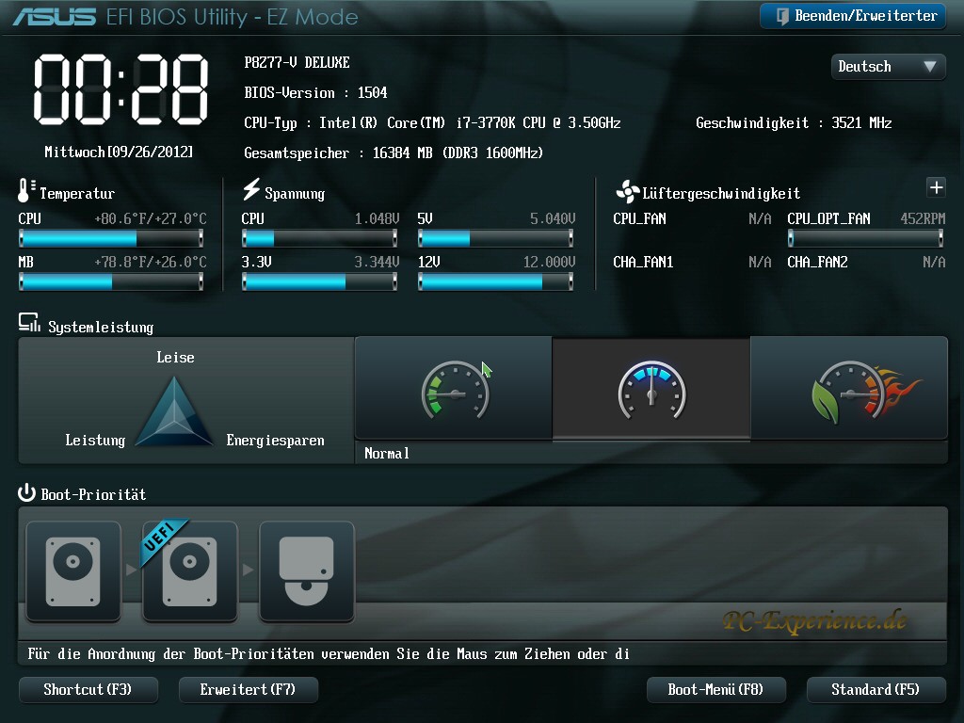
Task: Open the Shortcut (F3) menu
Action: (x=88, y=690)
